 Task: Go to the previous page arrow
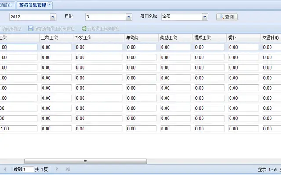[x=5, y=169]
